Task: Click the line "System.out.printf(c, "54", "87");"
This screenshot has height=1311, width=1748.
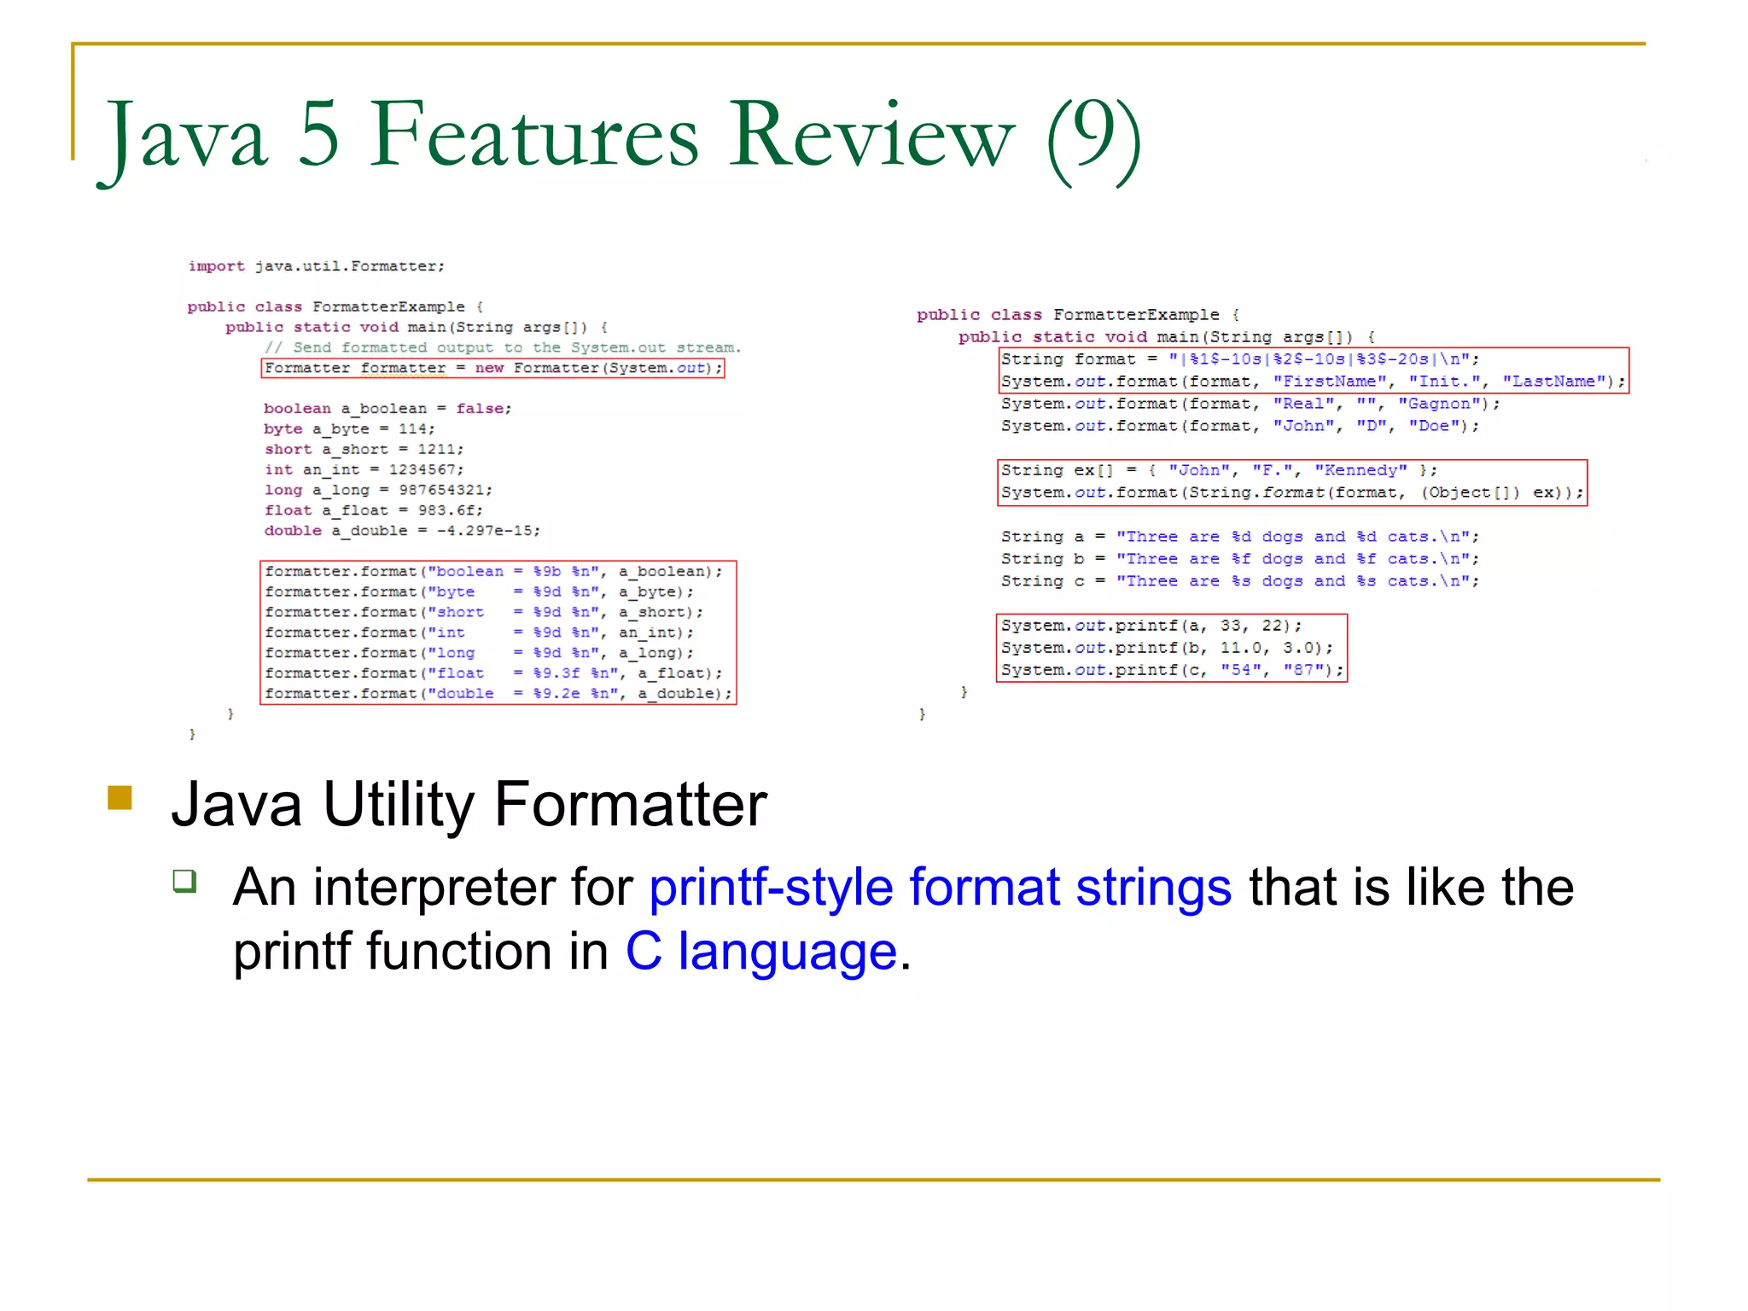Action: [1173, 670]
